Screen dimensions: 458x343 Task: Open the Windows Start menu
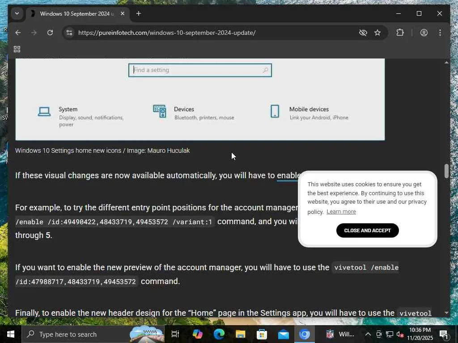[11, 334]
